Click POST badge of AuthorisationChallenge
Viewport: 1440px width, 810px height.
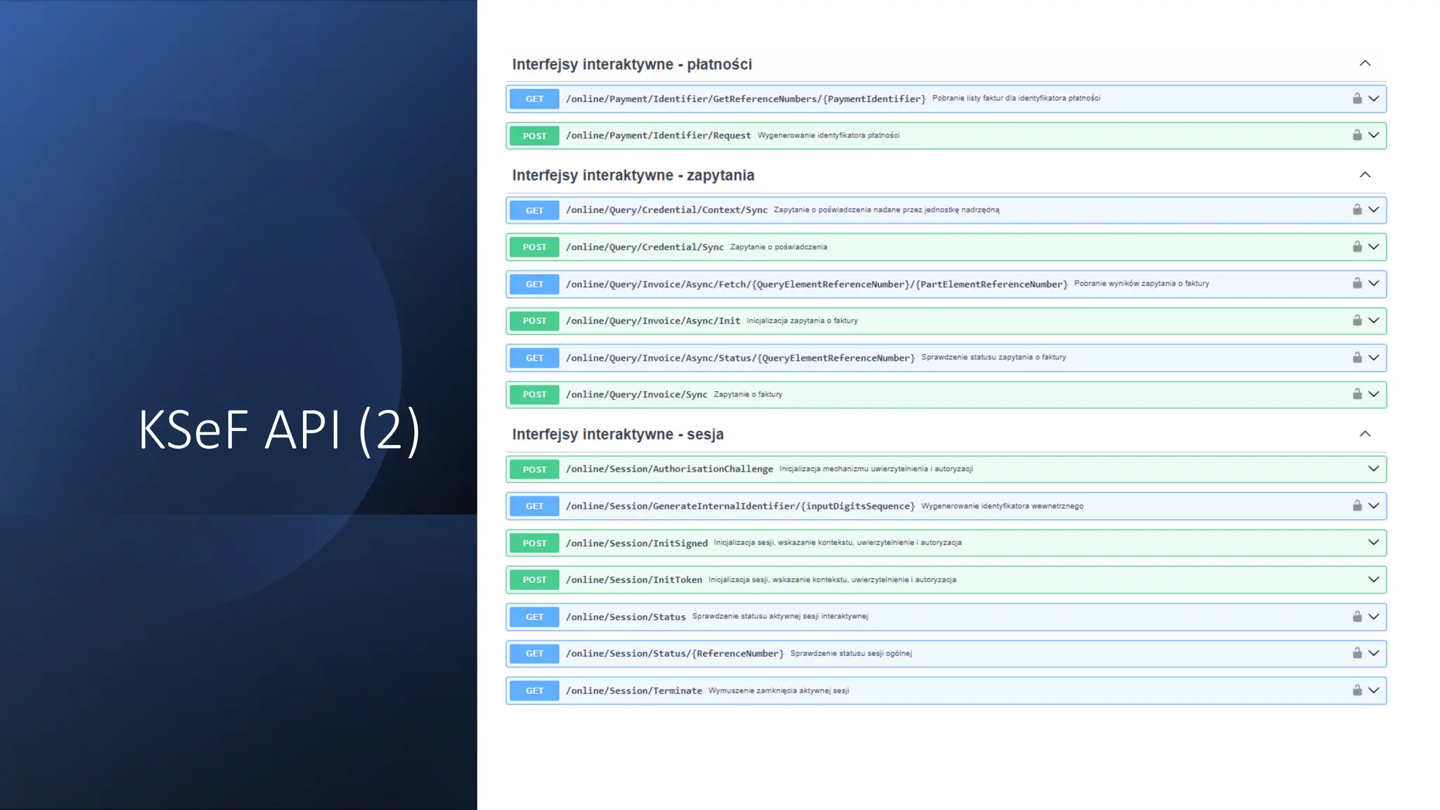pyautogui.click(x=534, y=469)
